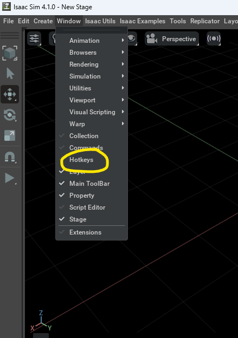Open the File menu
Viewport: 238px width, 338px height.
pos(9,21)
